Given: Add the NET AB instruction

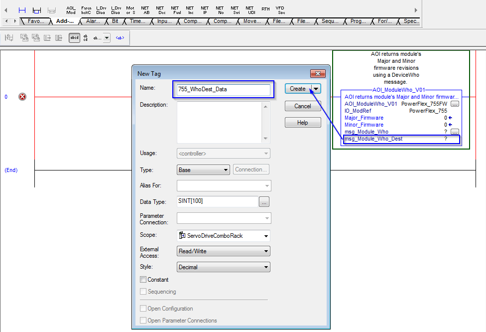Looking at the screenshot, I should coord(145,10).
